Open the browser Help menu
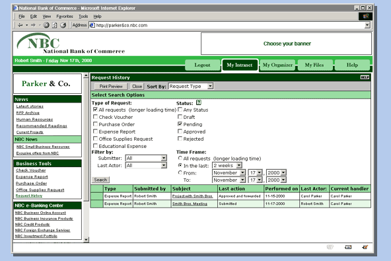 (97, 17)
